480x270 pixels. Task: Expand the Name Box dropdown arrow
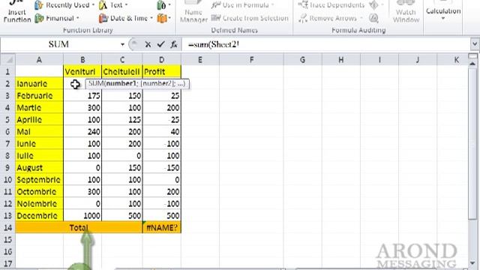pos(122,45)
